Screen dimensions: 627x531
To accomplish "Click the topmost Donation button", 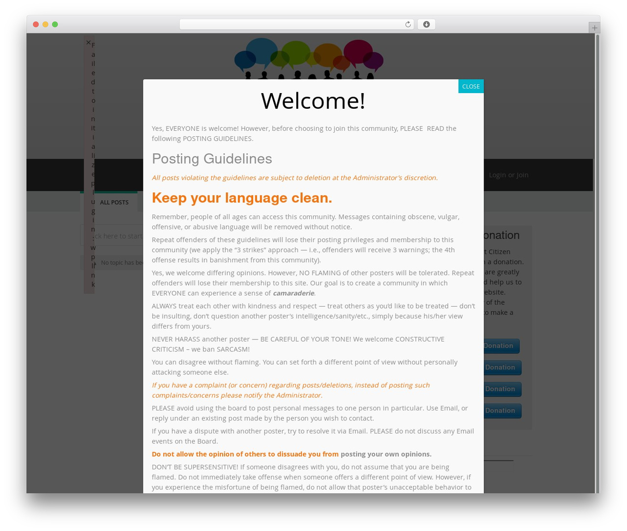I will pyautogui.click(x=501, y=346).
